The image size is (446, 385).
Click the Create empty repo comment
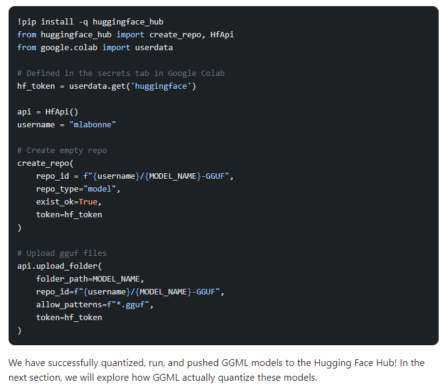[62, 150]
